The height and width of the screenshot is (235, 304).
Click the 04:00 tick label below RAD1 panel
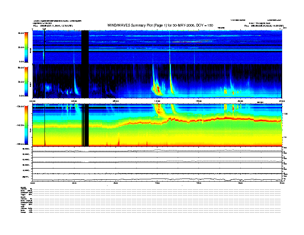tap(74, 101)
